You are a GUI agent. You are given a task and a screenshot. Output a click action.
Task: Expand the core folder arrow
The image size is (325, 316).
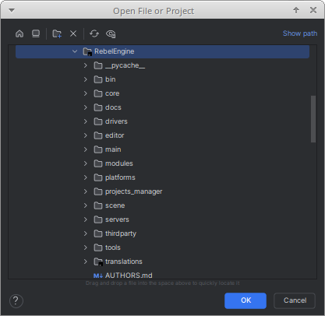(86, 93)
